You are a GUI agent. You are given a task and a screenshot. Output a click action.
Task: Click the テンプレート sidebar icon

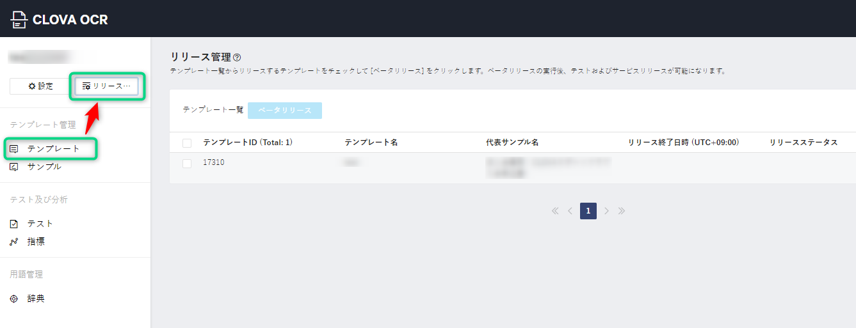[14, 149]
